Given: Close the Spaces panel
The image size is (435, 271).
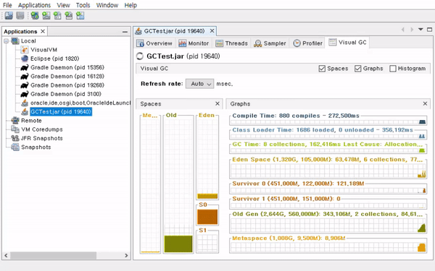Looking at the screenshot, I should [x=217, y=103].
